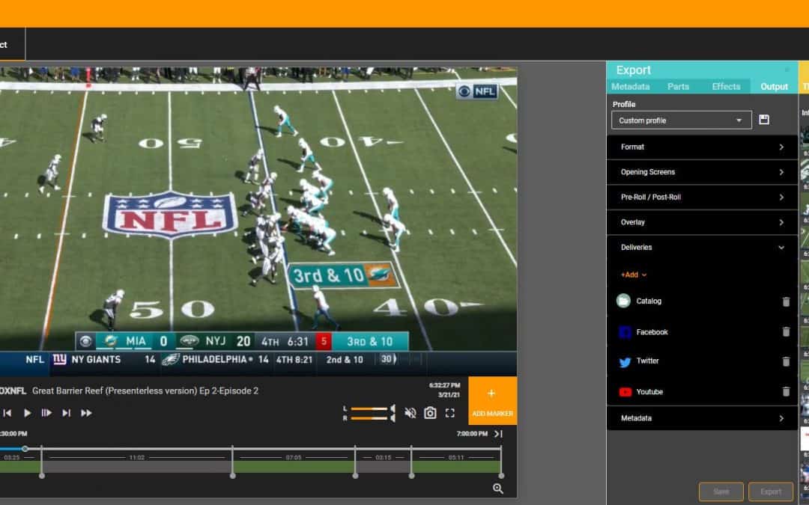Unmute the player audio
This screenshot has height=505, width=809.
click(x=410, y=413)
